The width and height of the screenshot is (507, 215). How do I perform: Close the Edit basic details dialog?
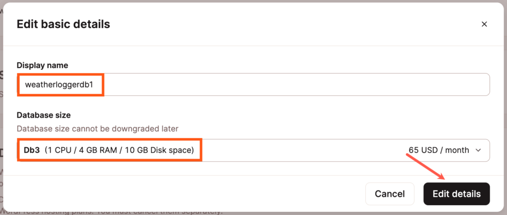pyautogui.click(x=484, y=24)
